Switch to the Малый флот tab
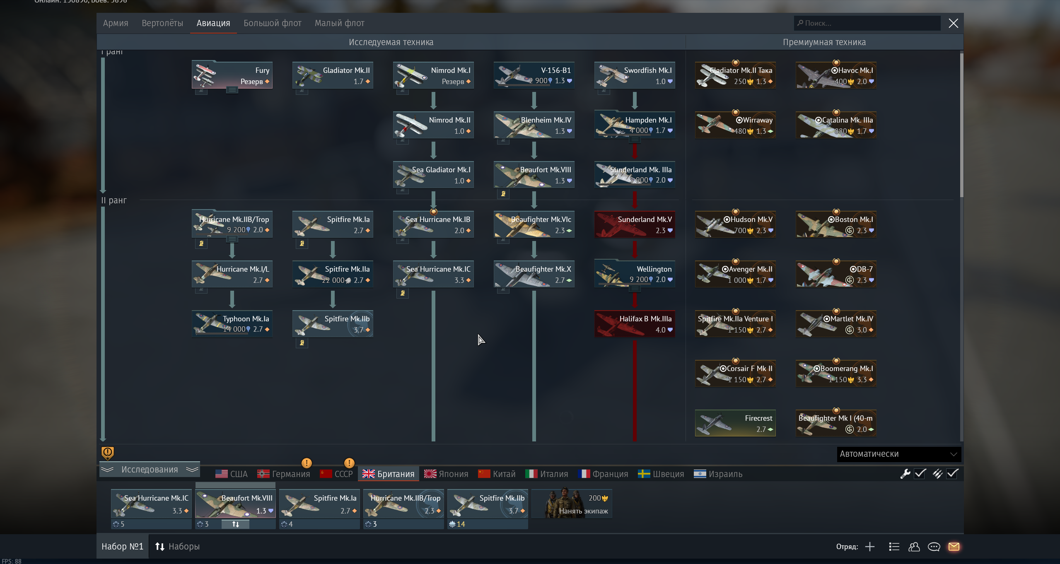 pos(340,23)
